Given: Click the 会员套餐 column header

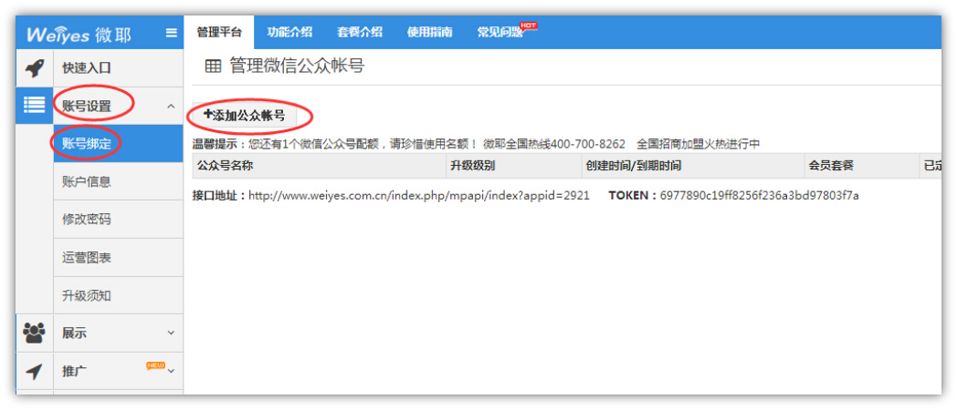Looking at the screenshot, I should (862, 166).
